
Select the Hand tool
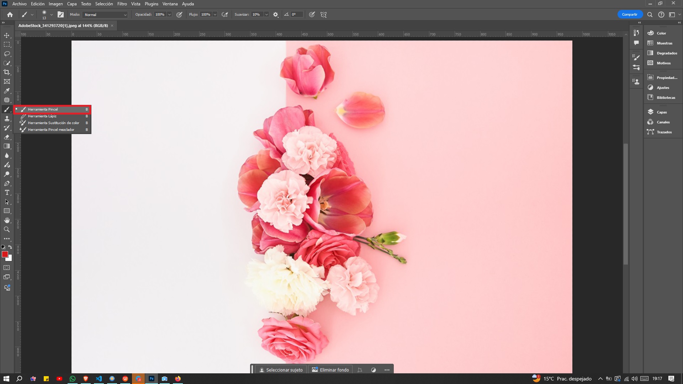click(x=7, y=220)
